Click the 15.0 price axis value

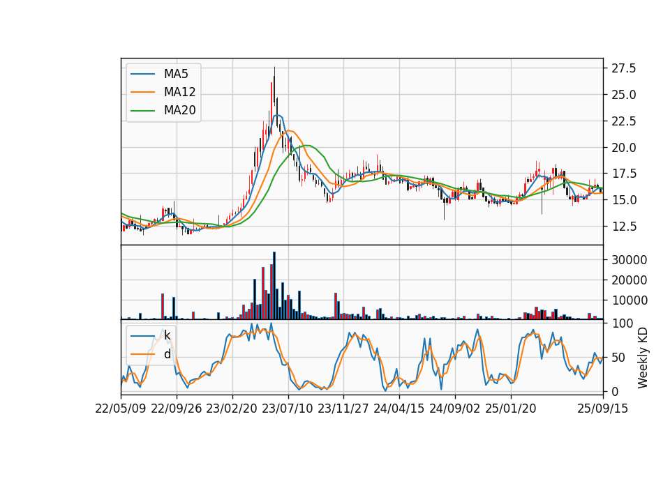624,200
